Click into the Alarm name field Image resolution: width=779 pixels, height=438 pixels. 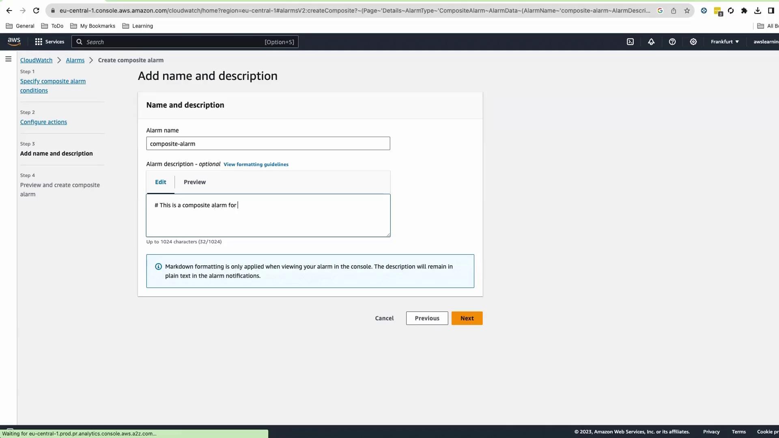[268, 144]
